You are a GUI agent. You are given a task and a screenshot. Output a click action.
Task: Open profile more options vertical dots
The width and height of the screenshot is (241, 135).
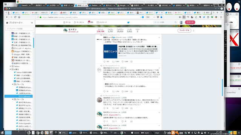click(194, 30)
